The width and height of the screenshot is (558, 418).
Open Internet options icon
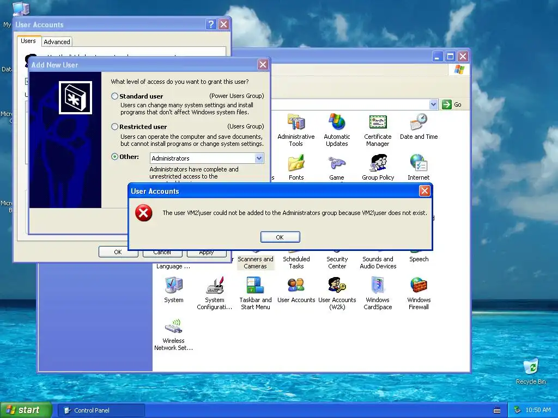point(418,167)
